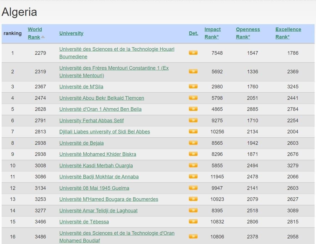The image size is (316, 244).
Task: Select excellence rank value 2627
Action: coord(293,199)
